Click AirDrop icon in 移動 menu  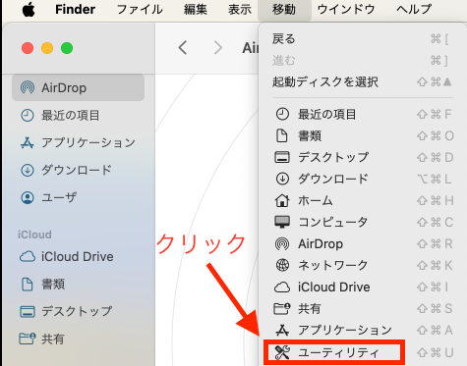click(282, 243)
